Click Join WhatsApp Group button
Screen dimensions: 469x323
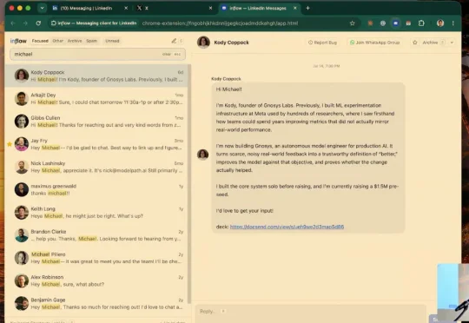click(x=375, y=43)
